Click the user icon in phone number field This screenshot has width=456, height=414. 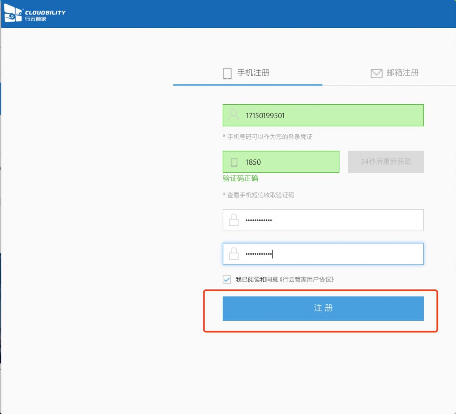pyautogui.click(x=234, y=115)
